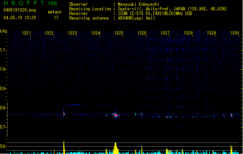The height and width of the screenshot is (154, 243).
Task: Click the yellow power spike near 1330
Action: [231, 149]
